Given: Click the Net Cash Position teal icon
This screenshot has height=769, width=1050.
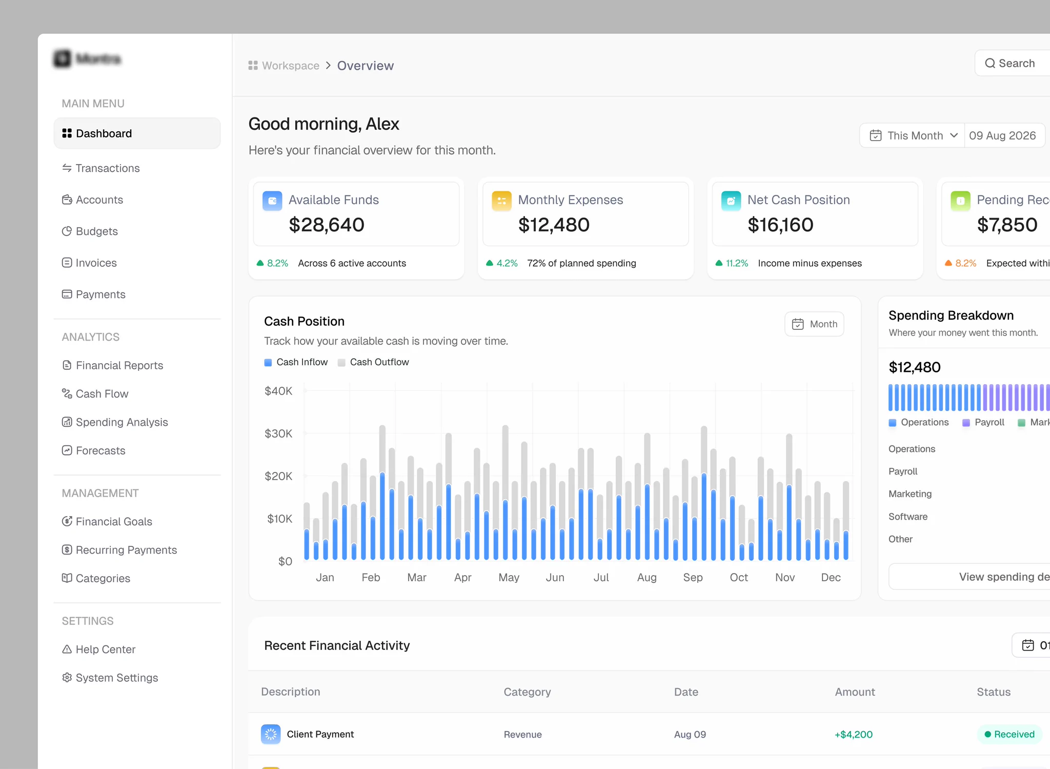Looking at the screenshot, I should (731, 201).
